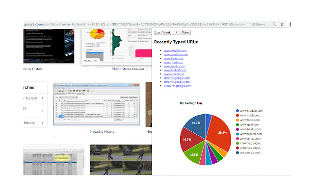Open the walking man photo collage thumbnail
Viewport: 314px width, 196px height.
point(121,160)
